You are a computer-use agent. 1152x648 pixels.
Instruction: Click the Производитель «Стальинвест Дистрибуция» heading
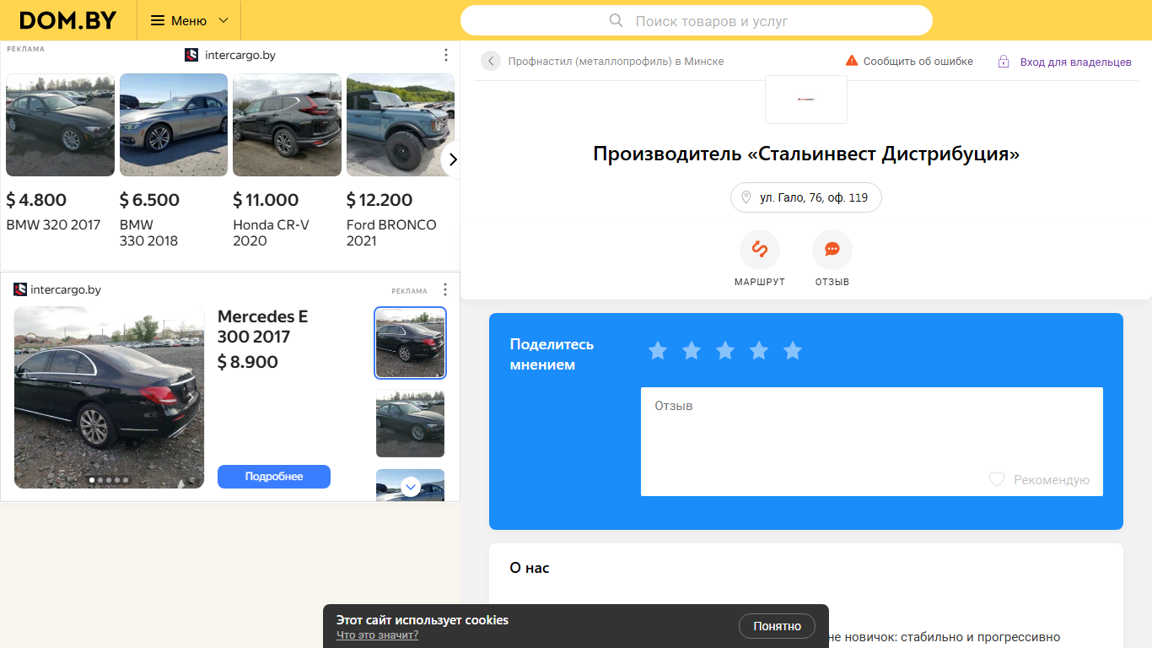[x=806, y=154]
